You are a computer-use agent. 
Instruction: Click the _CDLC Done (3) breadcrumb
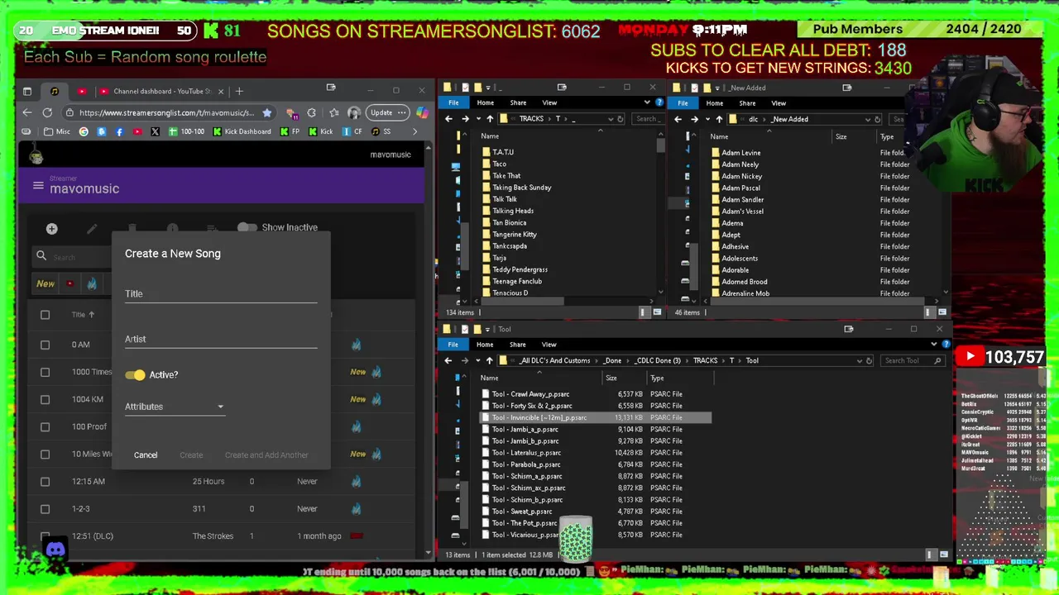click(x=658, y=360)
